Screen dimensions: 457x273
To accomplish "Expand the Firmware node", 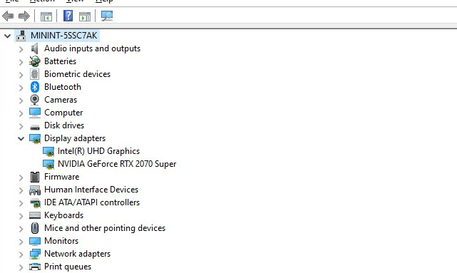I will (x=21, y=177).
